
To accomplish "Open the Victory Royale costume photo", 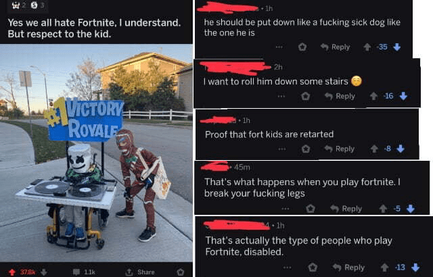I will point(96,153).
